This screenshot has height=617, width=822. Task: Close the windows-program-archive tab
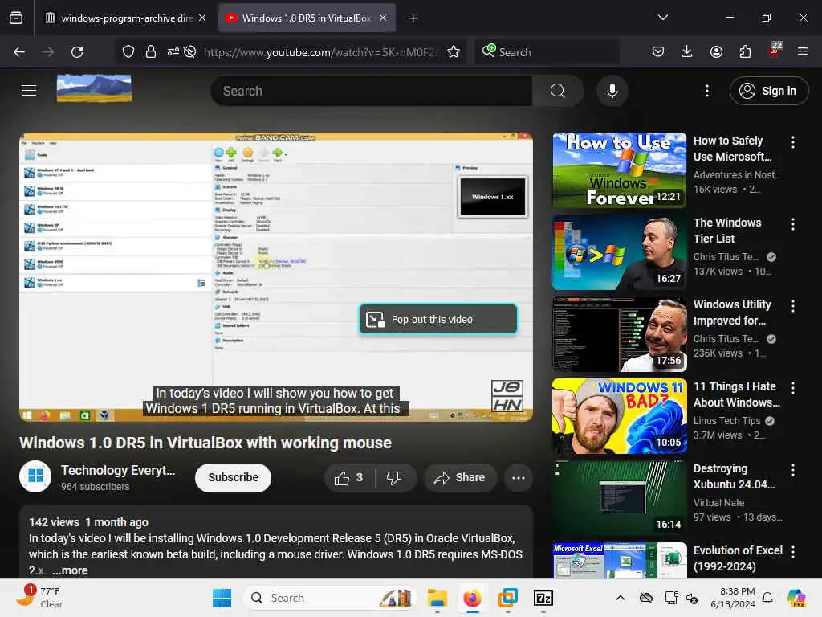[202, 18]
